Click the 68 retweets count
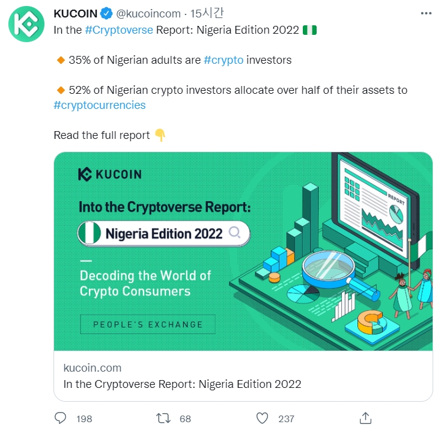The width and height of the screenshot is (441, 433). 185,419
